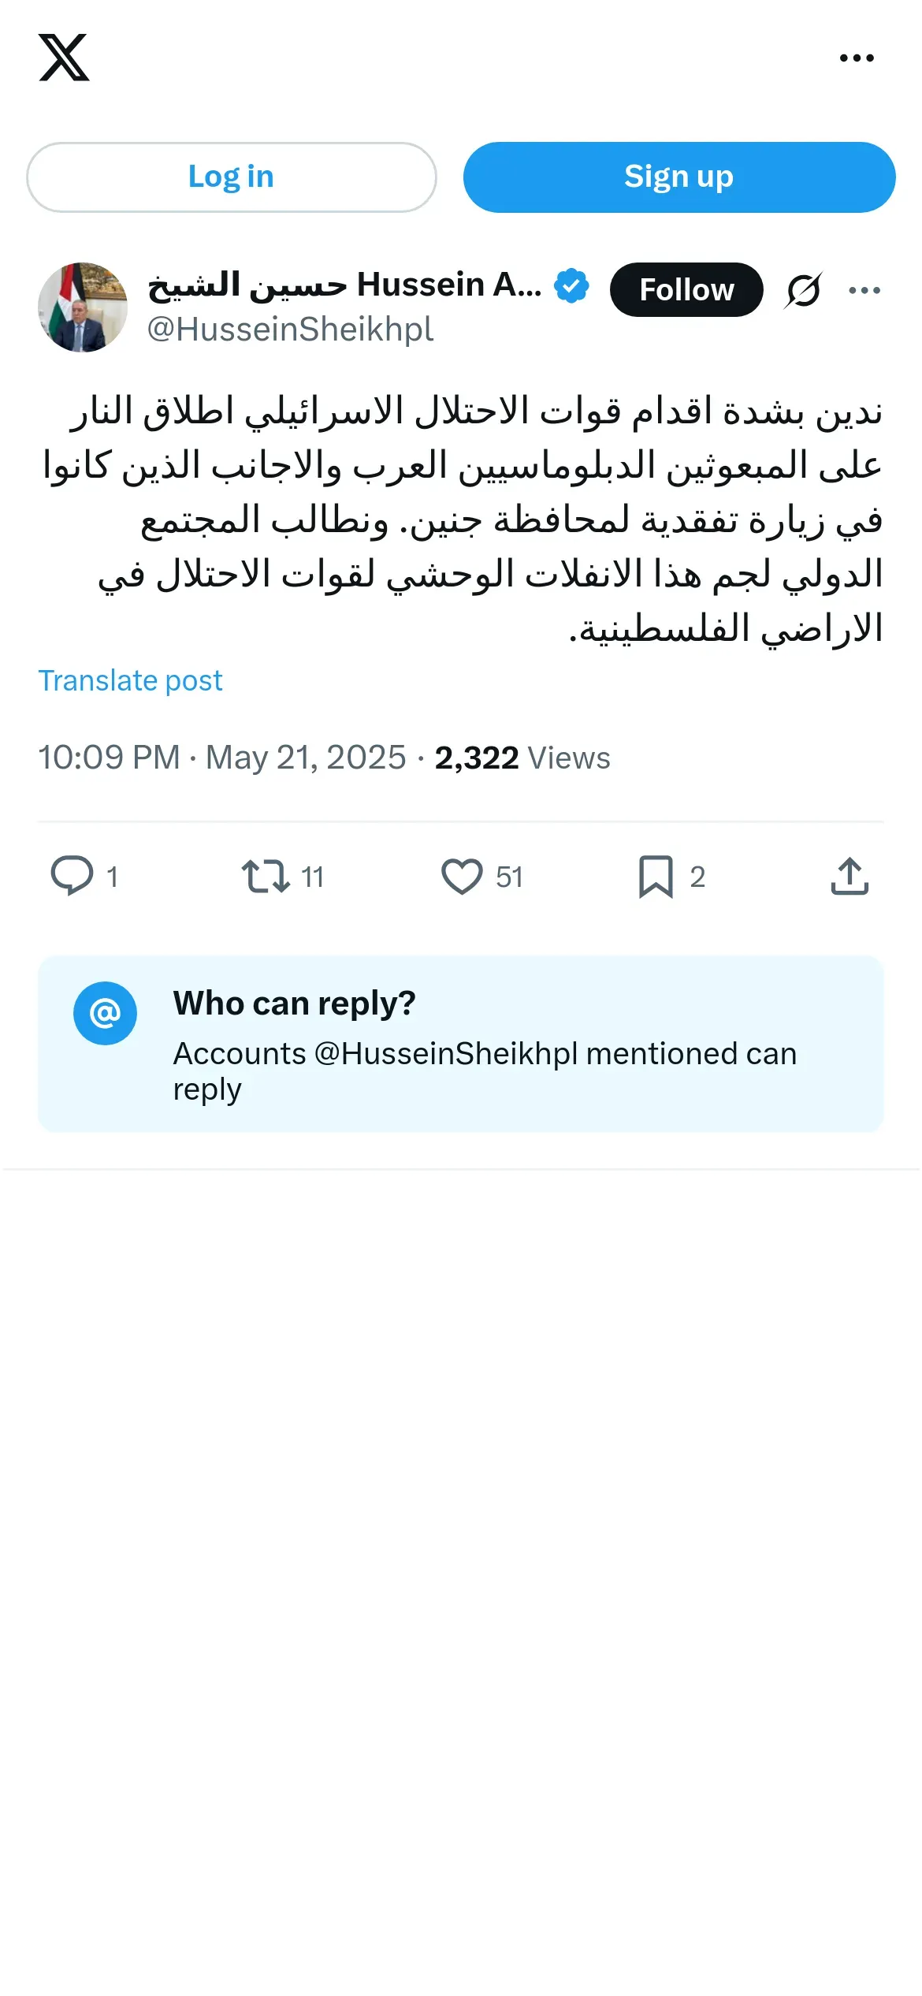922x1996 pixels.
Task: Open the post's three-dot more menu
Action: pos(864,290)
